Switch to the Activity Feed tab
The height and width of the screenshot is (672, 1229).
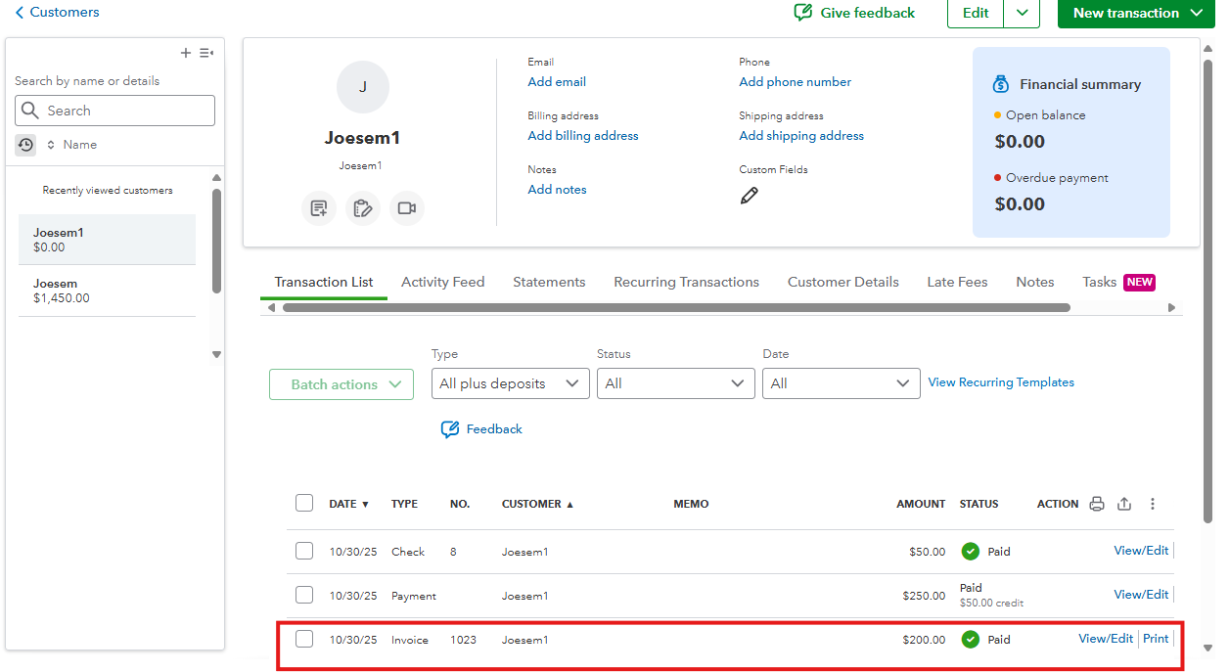coord(442,282)
